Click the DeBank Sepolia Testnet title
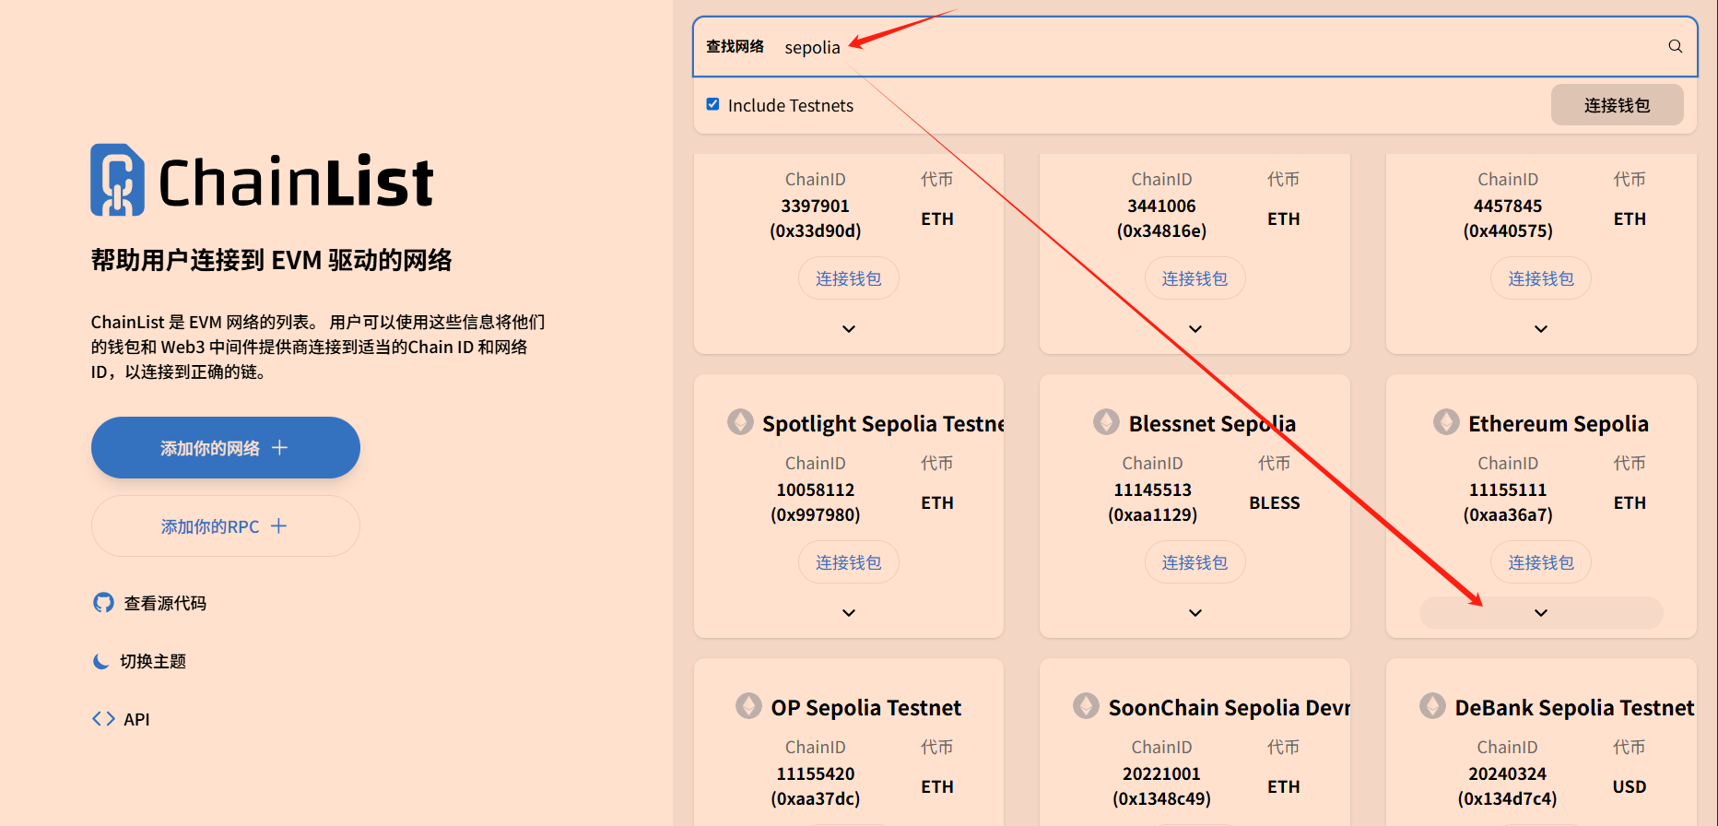The image size is (1718, 826). pyautogui.click(x=1575, y=707)
